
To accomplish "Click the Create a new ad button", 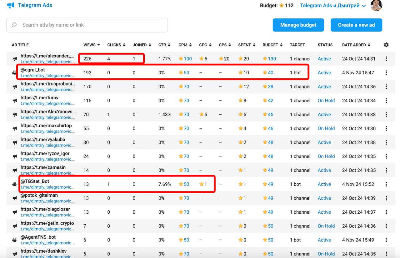I will 356,25.
